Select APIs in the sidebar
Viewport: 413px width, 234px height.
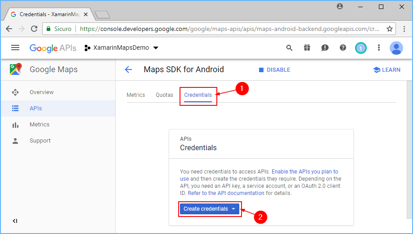[58, 108]
